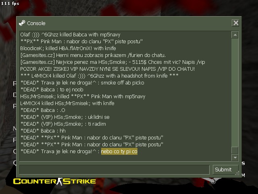Click the console scrollbar thumb handle
Screen dimensions: 258x194
coord(235,150)
